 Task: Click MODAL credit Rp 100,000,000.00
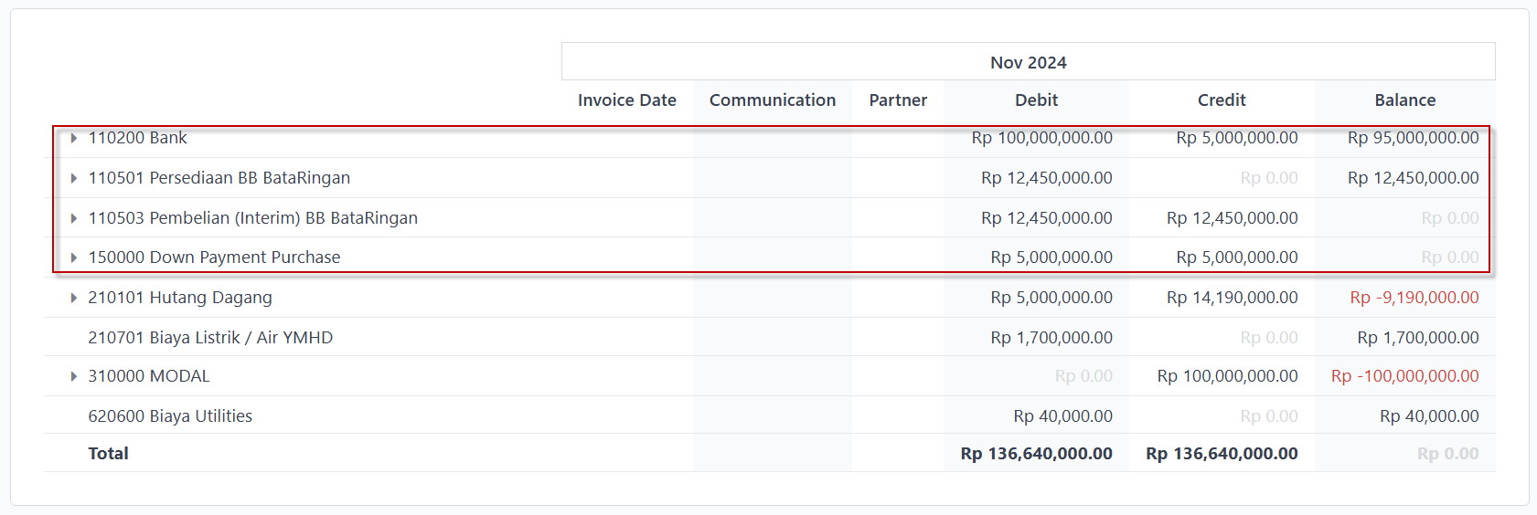click(1227, 376)
